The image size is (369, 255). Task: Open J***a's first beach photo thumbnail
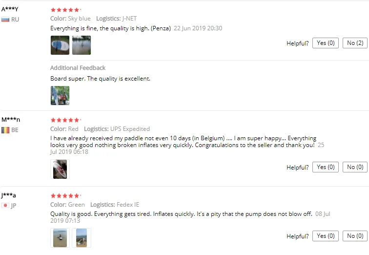tap(60, 238)
